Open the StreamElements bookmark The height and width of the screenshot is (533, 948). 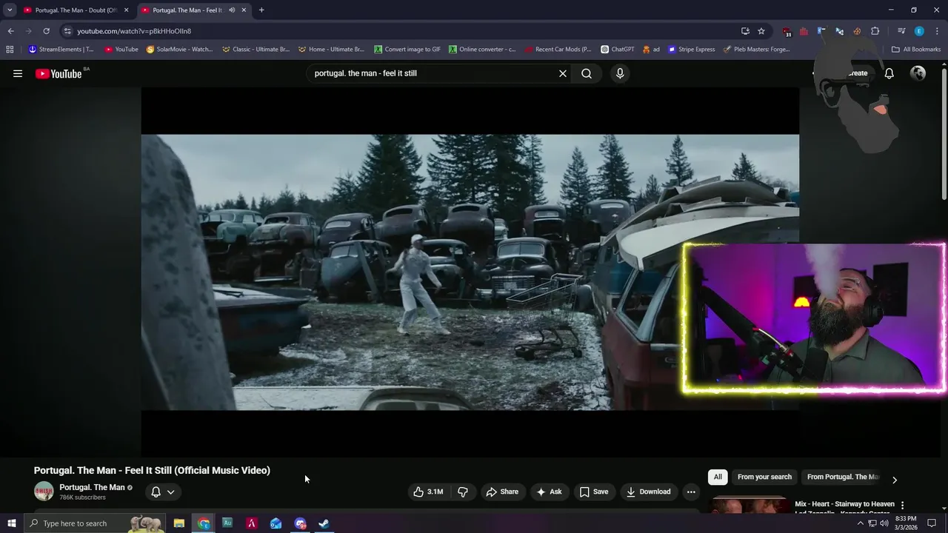[x=61, y=50]
